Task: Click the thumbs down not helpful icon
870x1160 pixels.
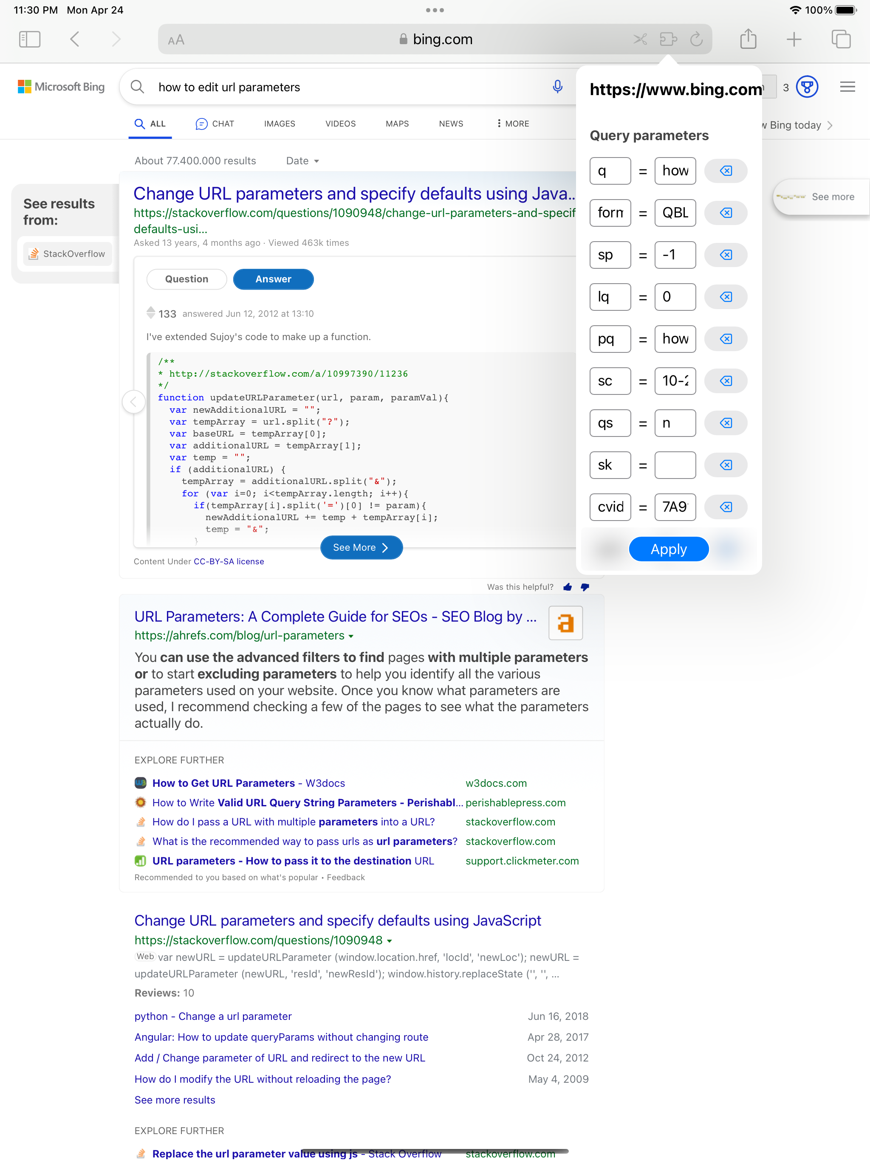Action: pos(585,587)
